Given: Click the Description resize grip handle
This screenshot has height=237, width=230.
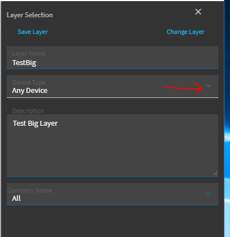Looking at the screenshot, I should pyautogui.click(x=215, y=173).
